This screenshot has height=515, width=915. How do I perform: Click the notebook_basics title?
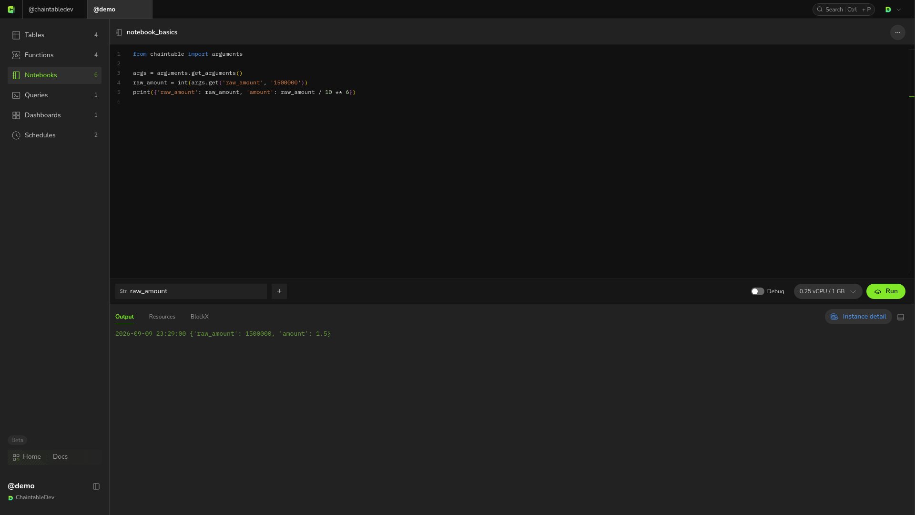pyautogui.click(x=152, y=32)
